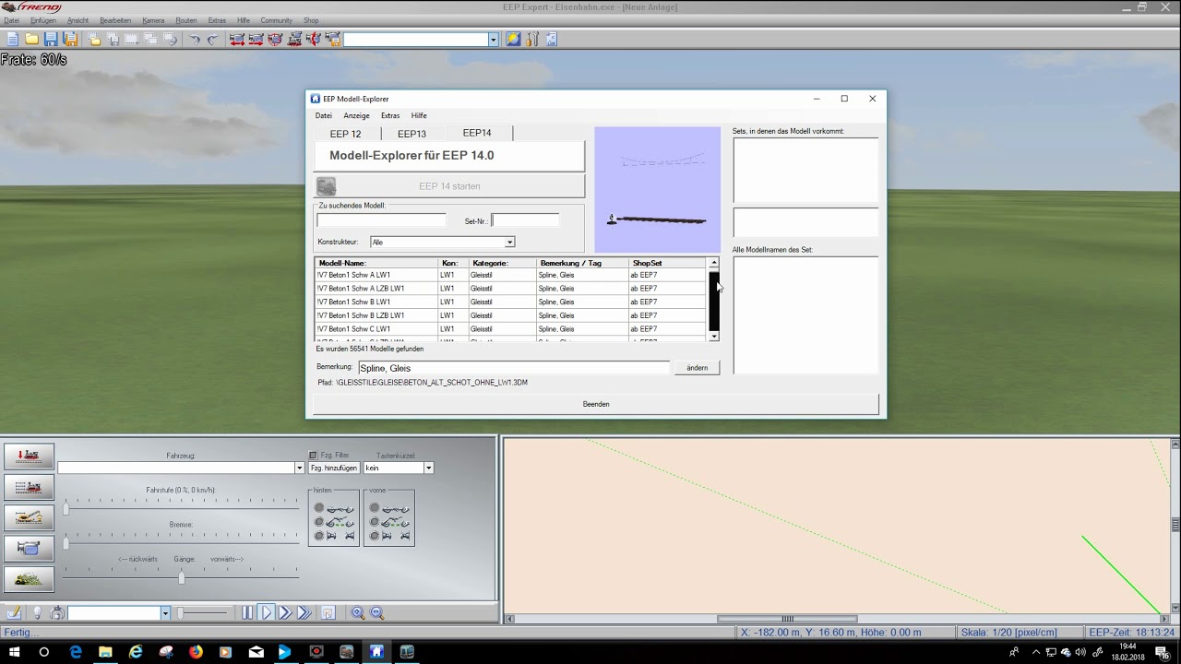Sort the list by ShopSet column header
Screen dimensions: 1181x664
coord(667,264)
